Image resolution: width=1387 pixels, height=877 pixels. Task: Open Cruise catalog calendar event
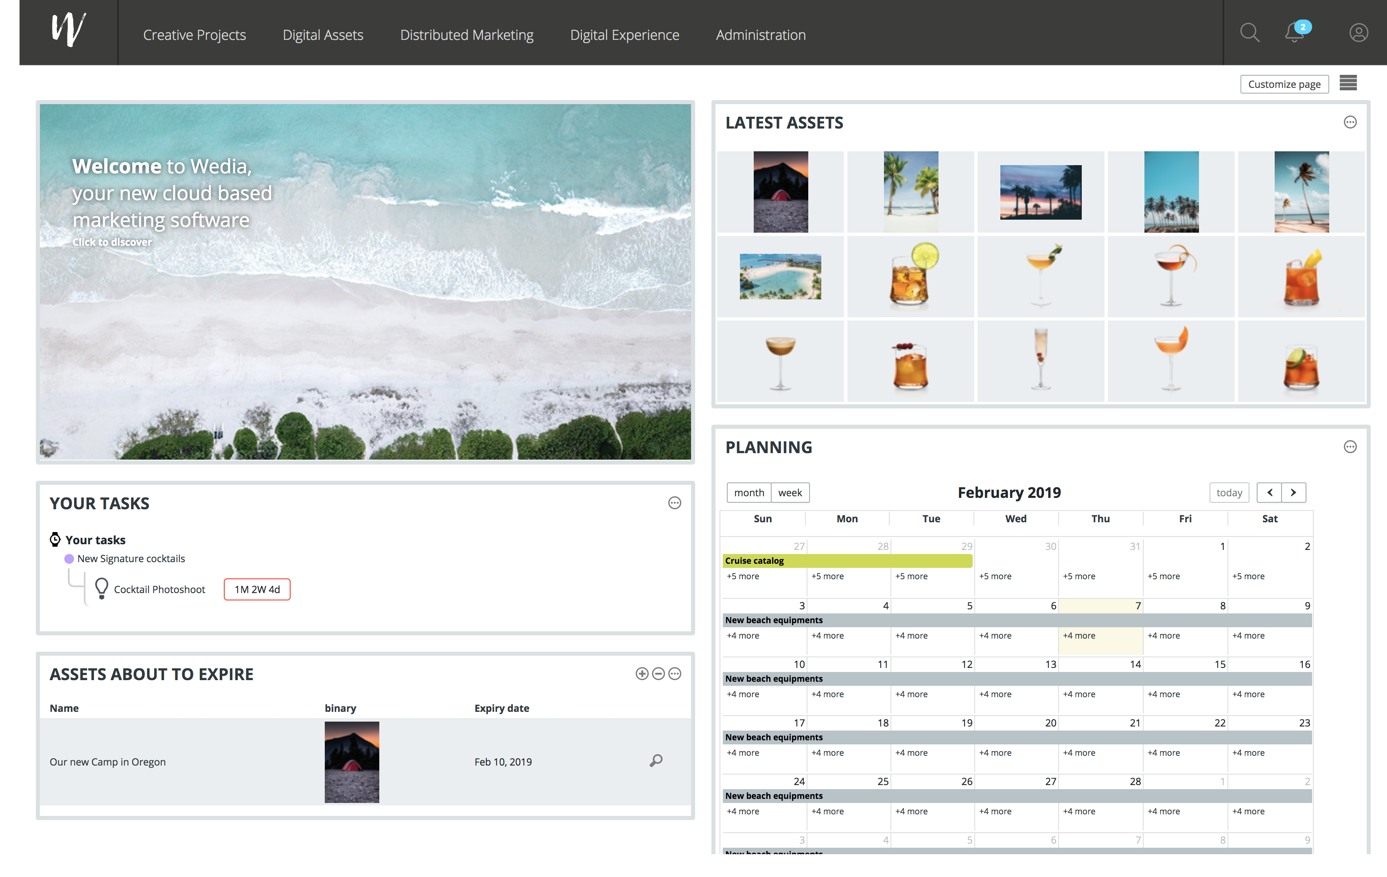pos(847,560)
